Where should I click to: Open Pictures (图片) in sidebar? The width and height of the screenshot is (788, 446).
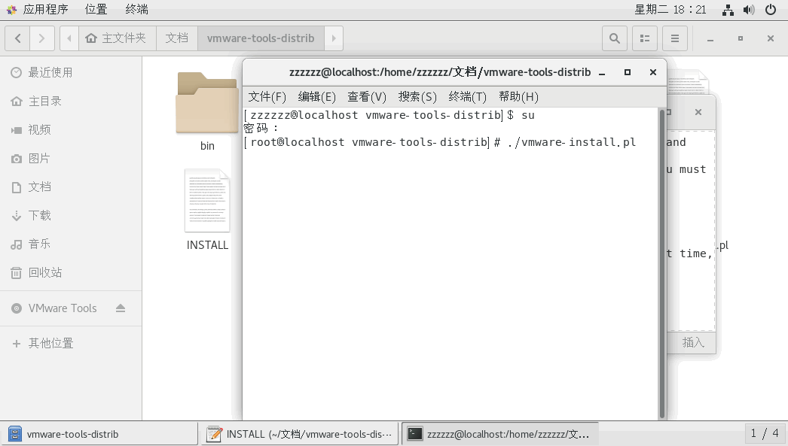(71, 159)
